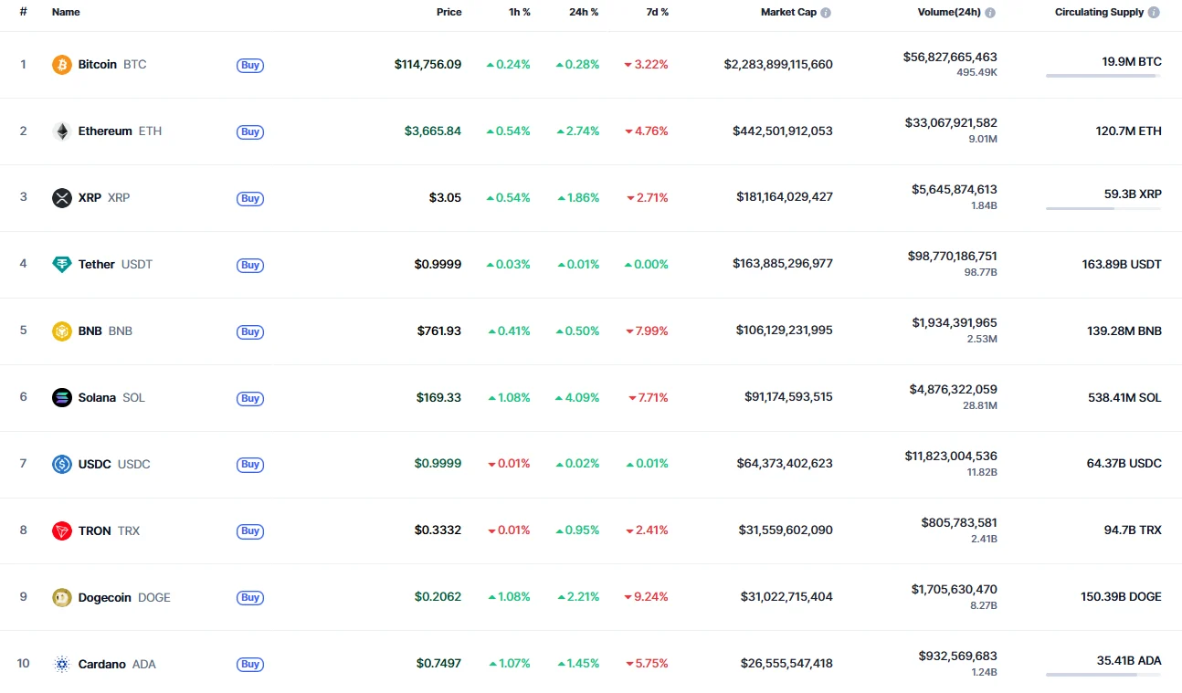Click the TRON logo icon
Screen dimensions: 1182x693
[62, 530]
